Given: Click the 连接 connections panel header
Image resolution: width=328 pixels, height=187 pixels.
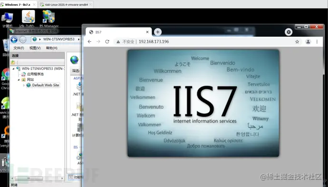Looking at the screenshot, I should coord(37,56).
